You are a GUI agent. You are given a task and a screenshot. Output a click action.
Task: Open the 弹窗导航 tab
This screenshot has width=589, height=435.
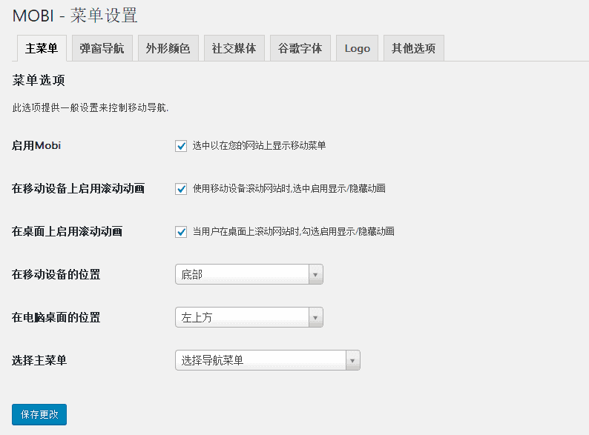coord(102,48)
